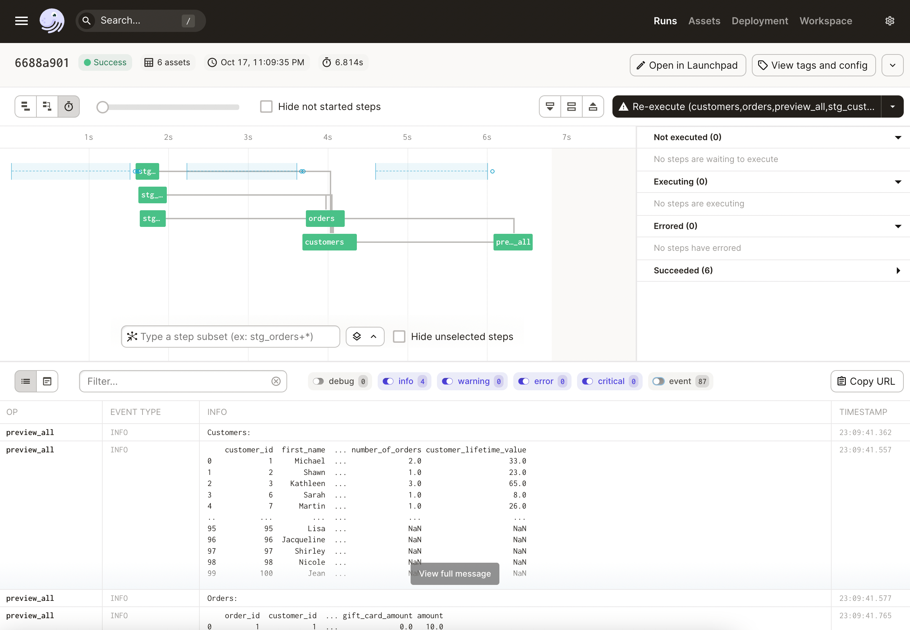Click the Re-execute button

tap(747, 107)
